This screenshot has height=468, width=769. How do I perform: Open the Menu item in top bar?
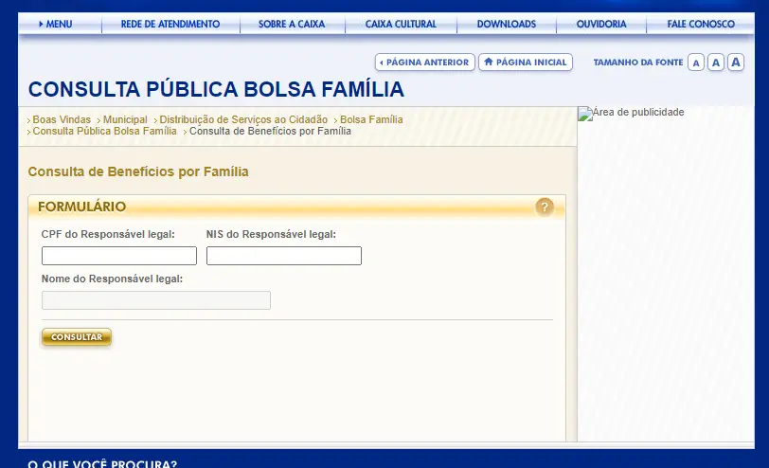pyautogui.click(x=56, y=24)
